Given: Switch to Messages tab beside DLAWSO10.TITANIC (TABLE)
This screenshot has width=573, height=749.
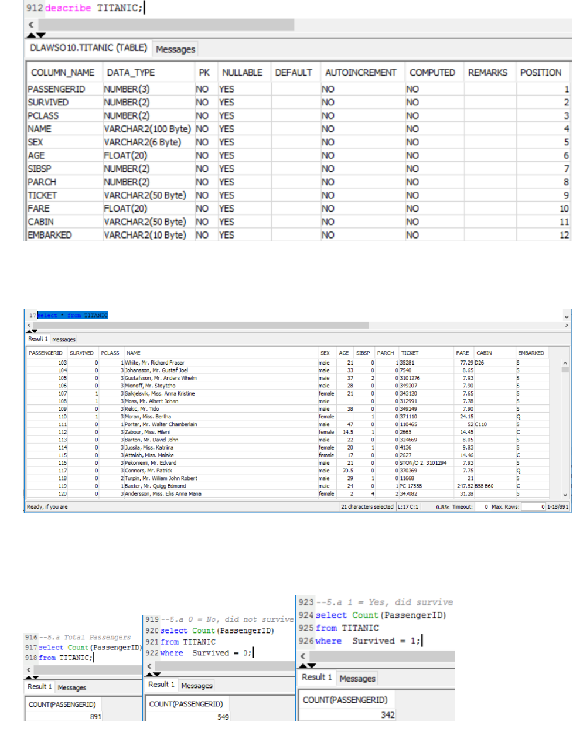Looking at the screenshot, I should pos(175,49).
